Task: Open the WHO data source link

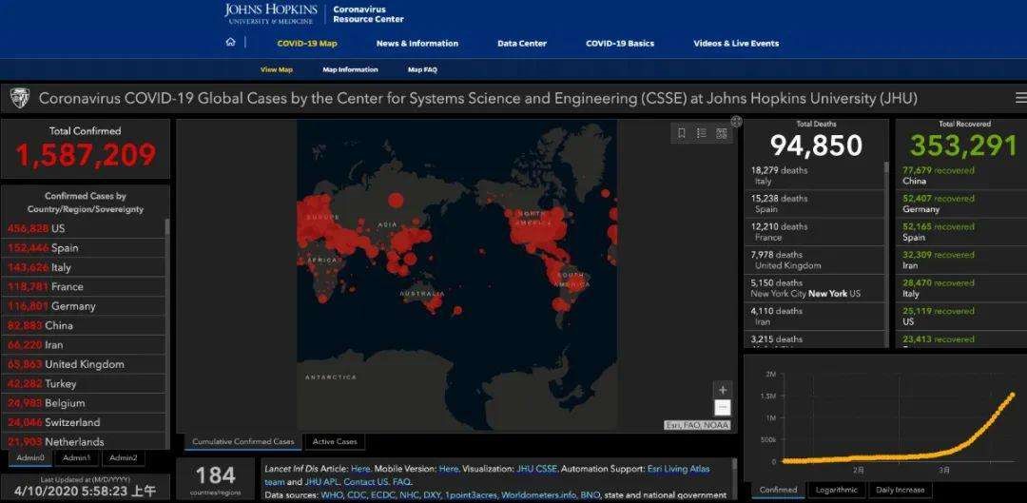Action: point(332,494)
